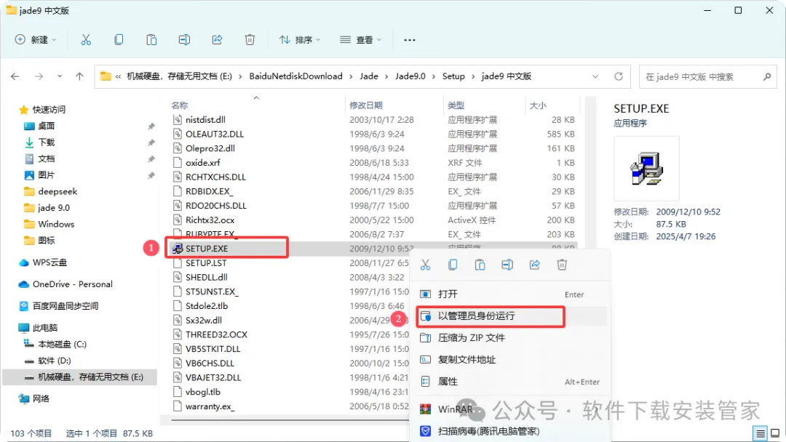Viewport: 786px width, 442px height.
Task: Select 本地磁盘 (C:) drive
Action: [x=62, y=345]
